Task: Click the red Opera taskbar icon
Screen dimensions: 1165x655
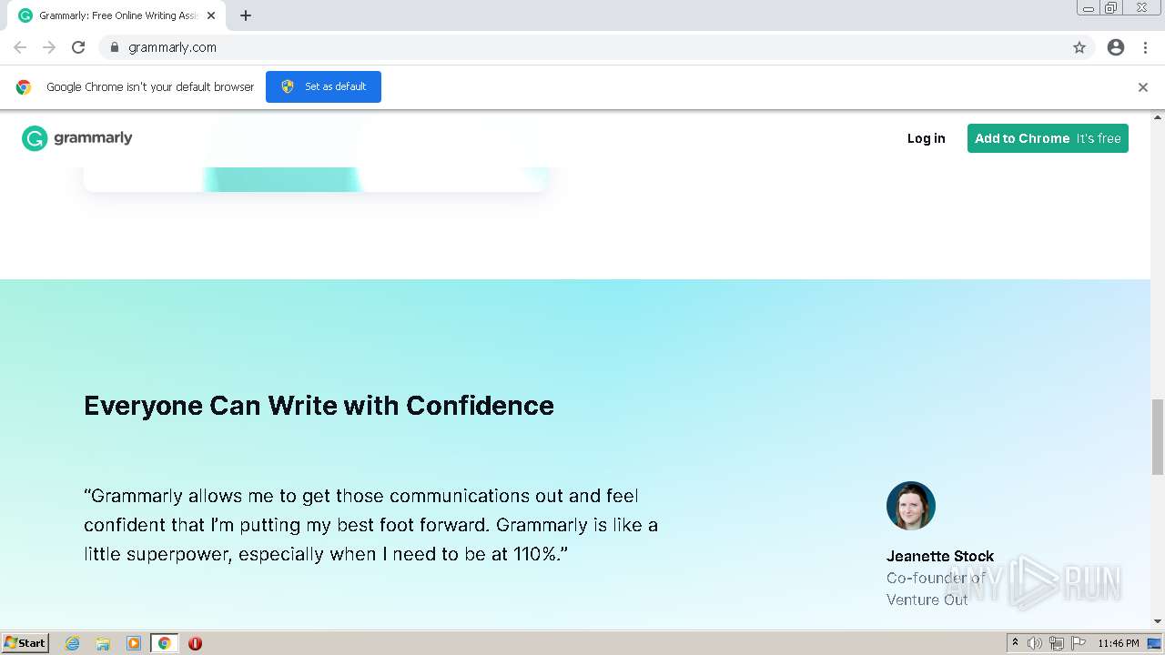Action: pyautogui.click(x=195, y=643)
